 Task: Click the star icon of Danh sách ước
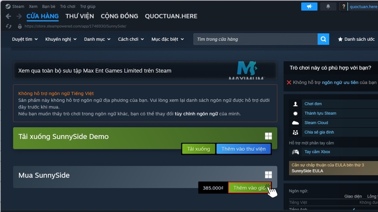[x=340, y=39]
